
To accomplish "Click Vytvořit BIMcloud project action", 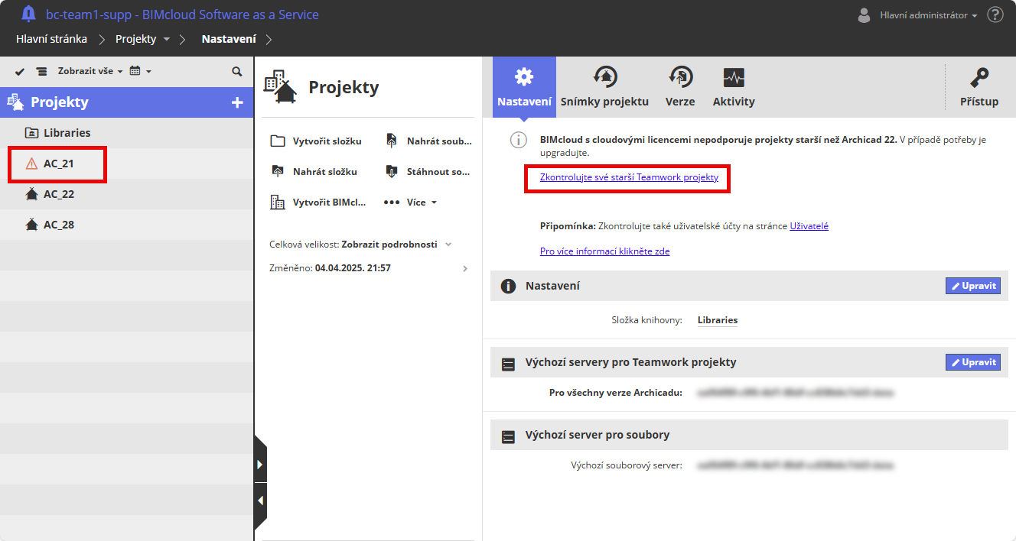I will [x=318, y=202].
